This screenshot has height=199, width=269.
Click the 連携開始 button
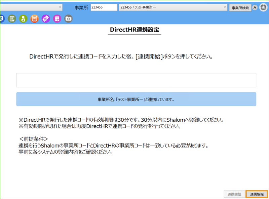click(234, 194)
